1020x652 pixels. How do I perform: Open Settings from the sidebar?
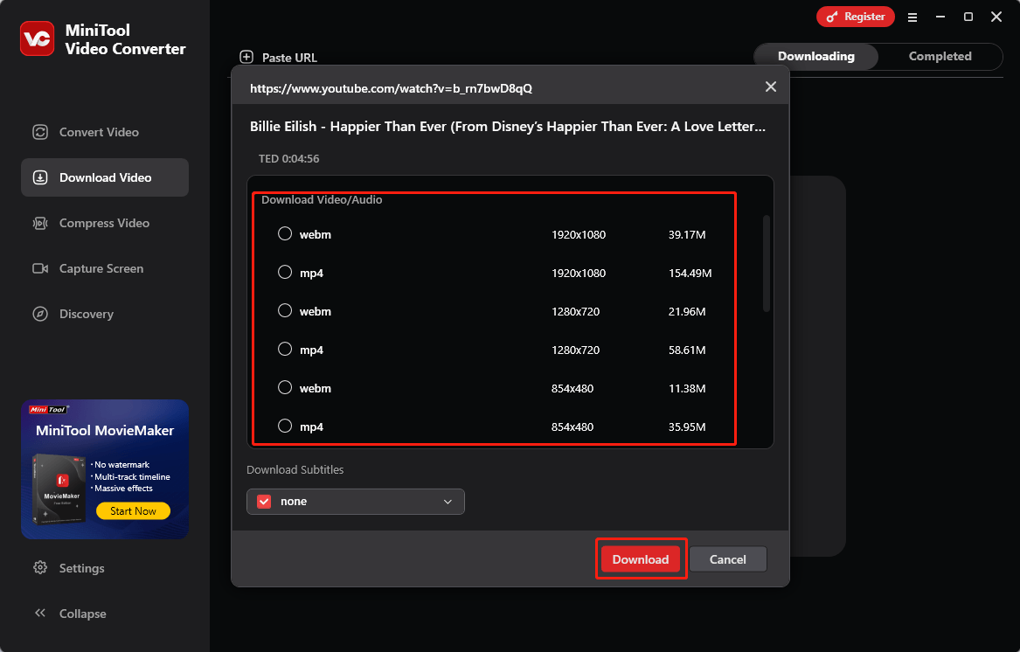point(105,567)
